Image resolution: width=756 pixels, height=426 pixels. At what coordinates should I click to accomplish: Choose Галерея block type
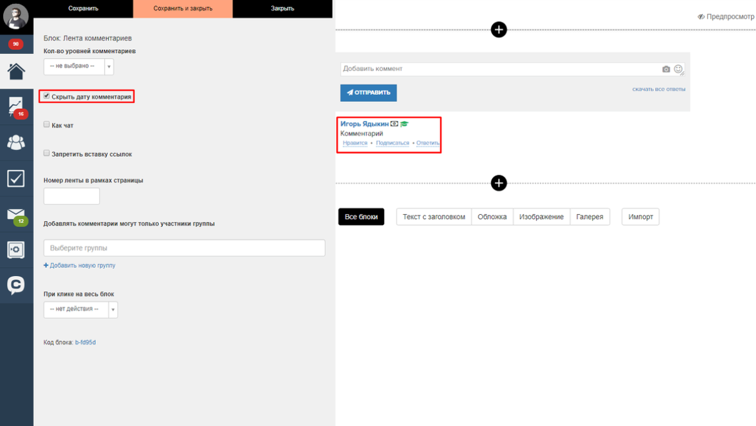[590, 217]
